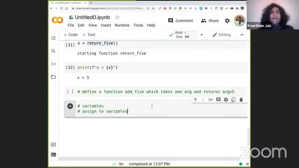This screenshot has height=168, width=299.
Task: Share the notebook
Action: coord(210,21)
